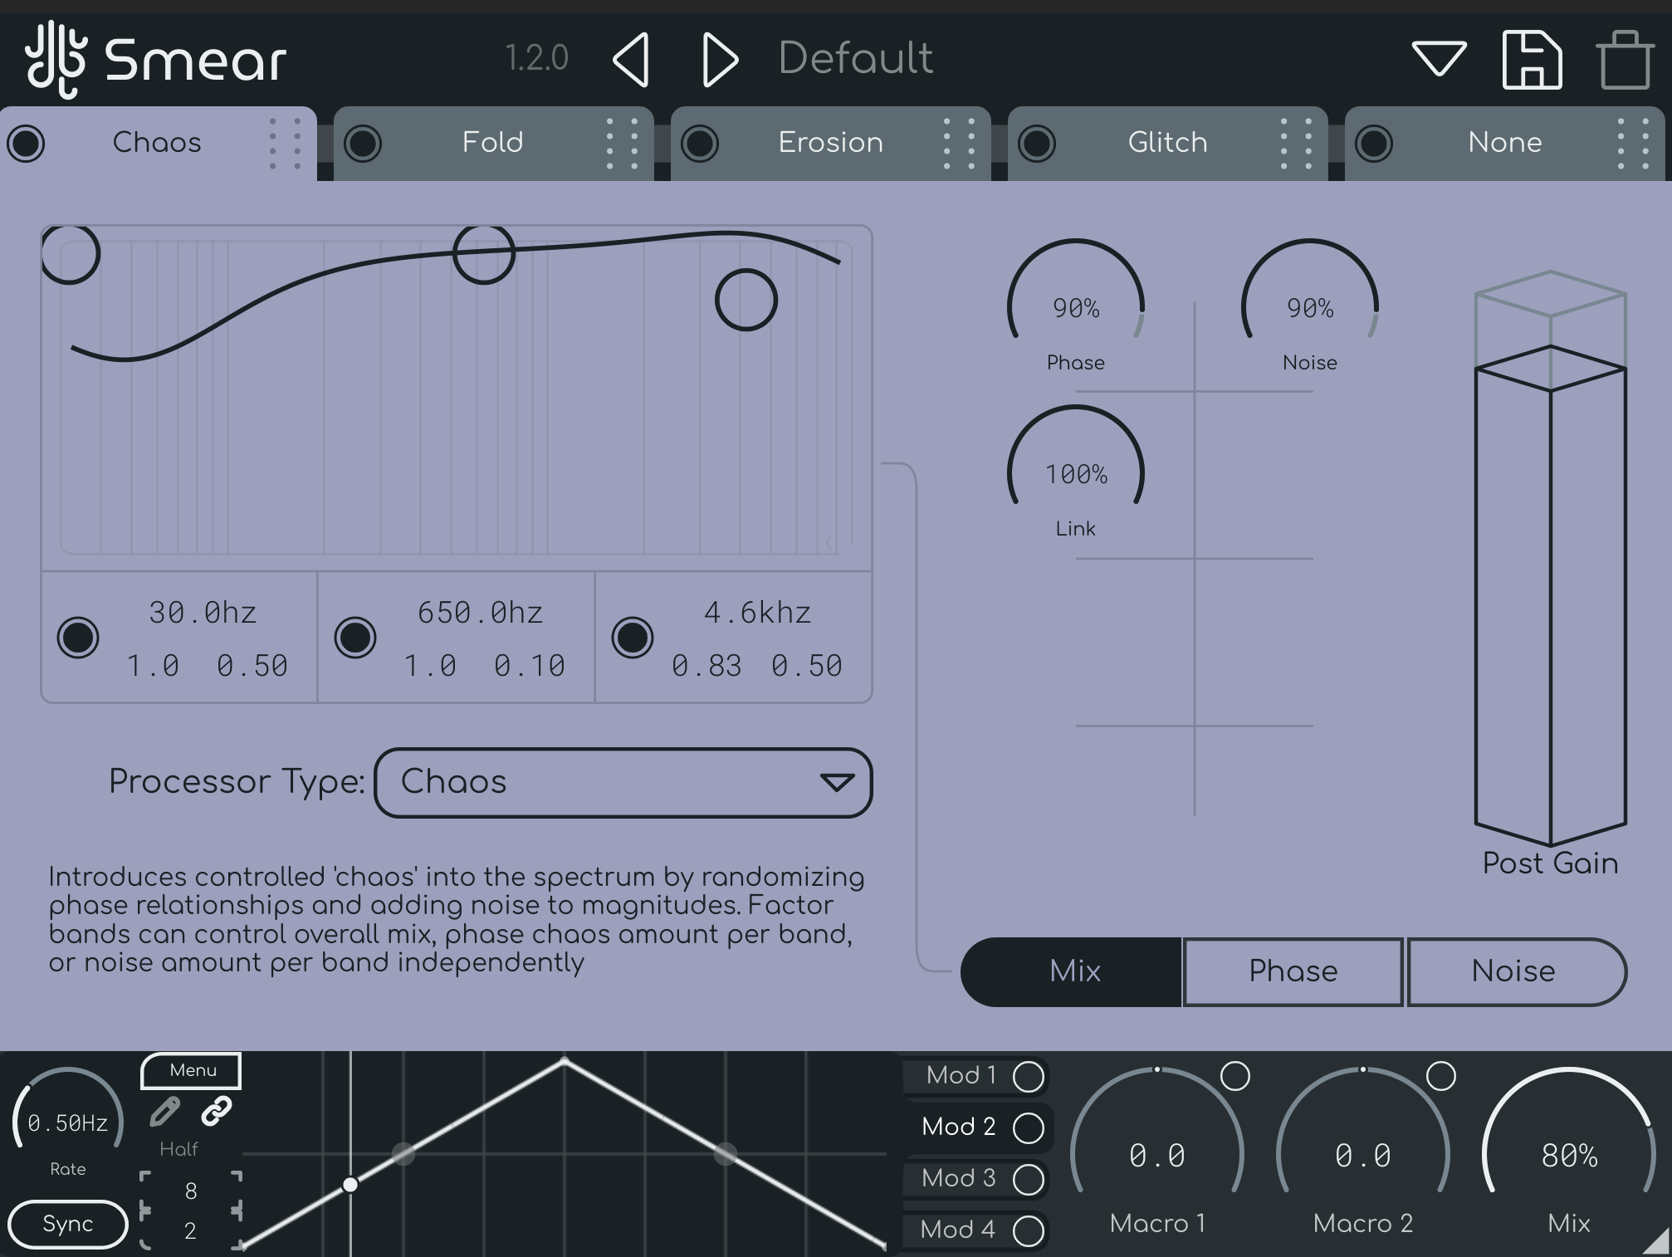Screen dimensions: 1672x1257
Task: Click the chain link icon in LFO
Action: pos(217,1111)
